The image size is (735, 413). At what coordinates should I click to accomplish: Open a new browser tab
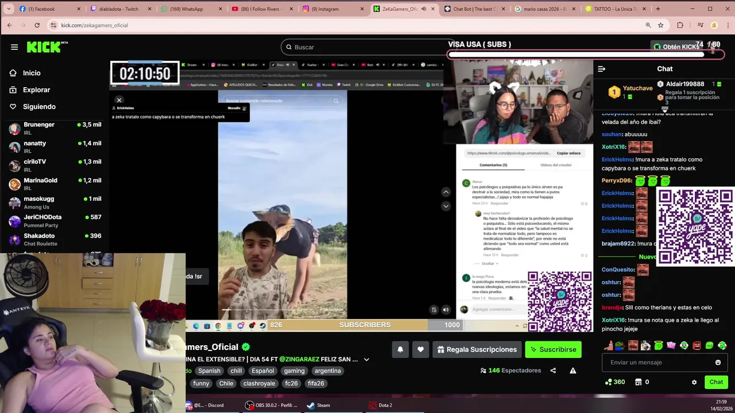(658, 9)
